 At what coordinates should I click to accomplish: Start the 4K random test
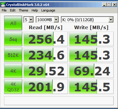[13, 71]
